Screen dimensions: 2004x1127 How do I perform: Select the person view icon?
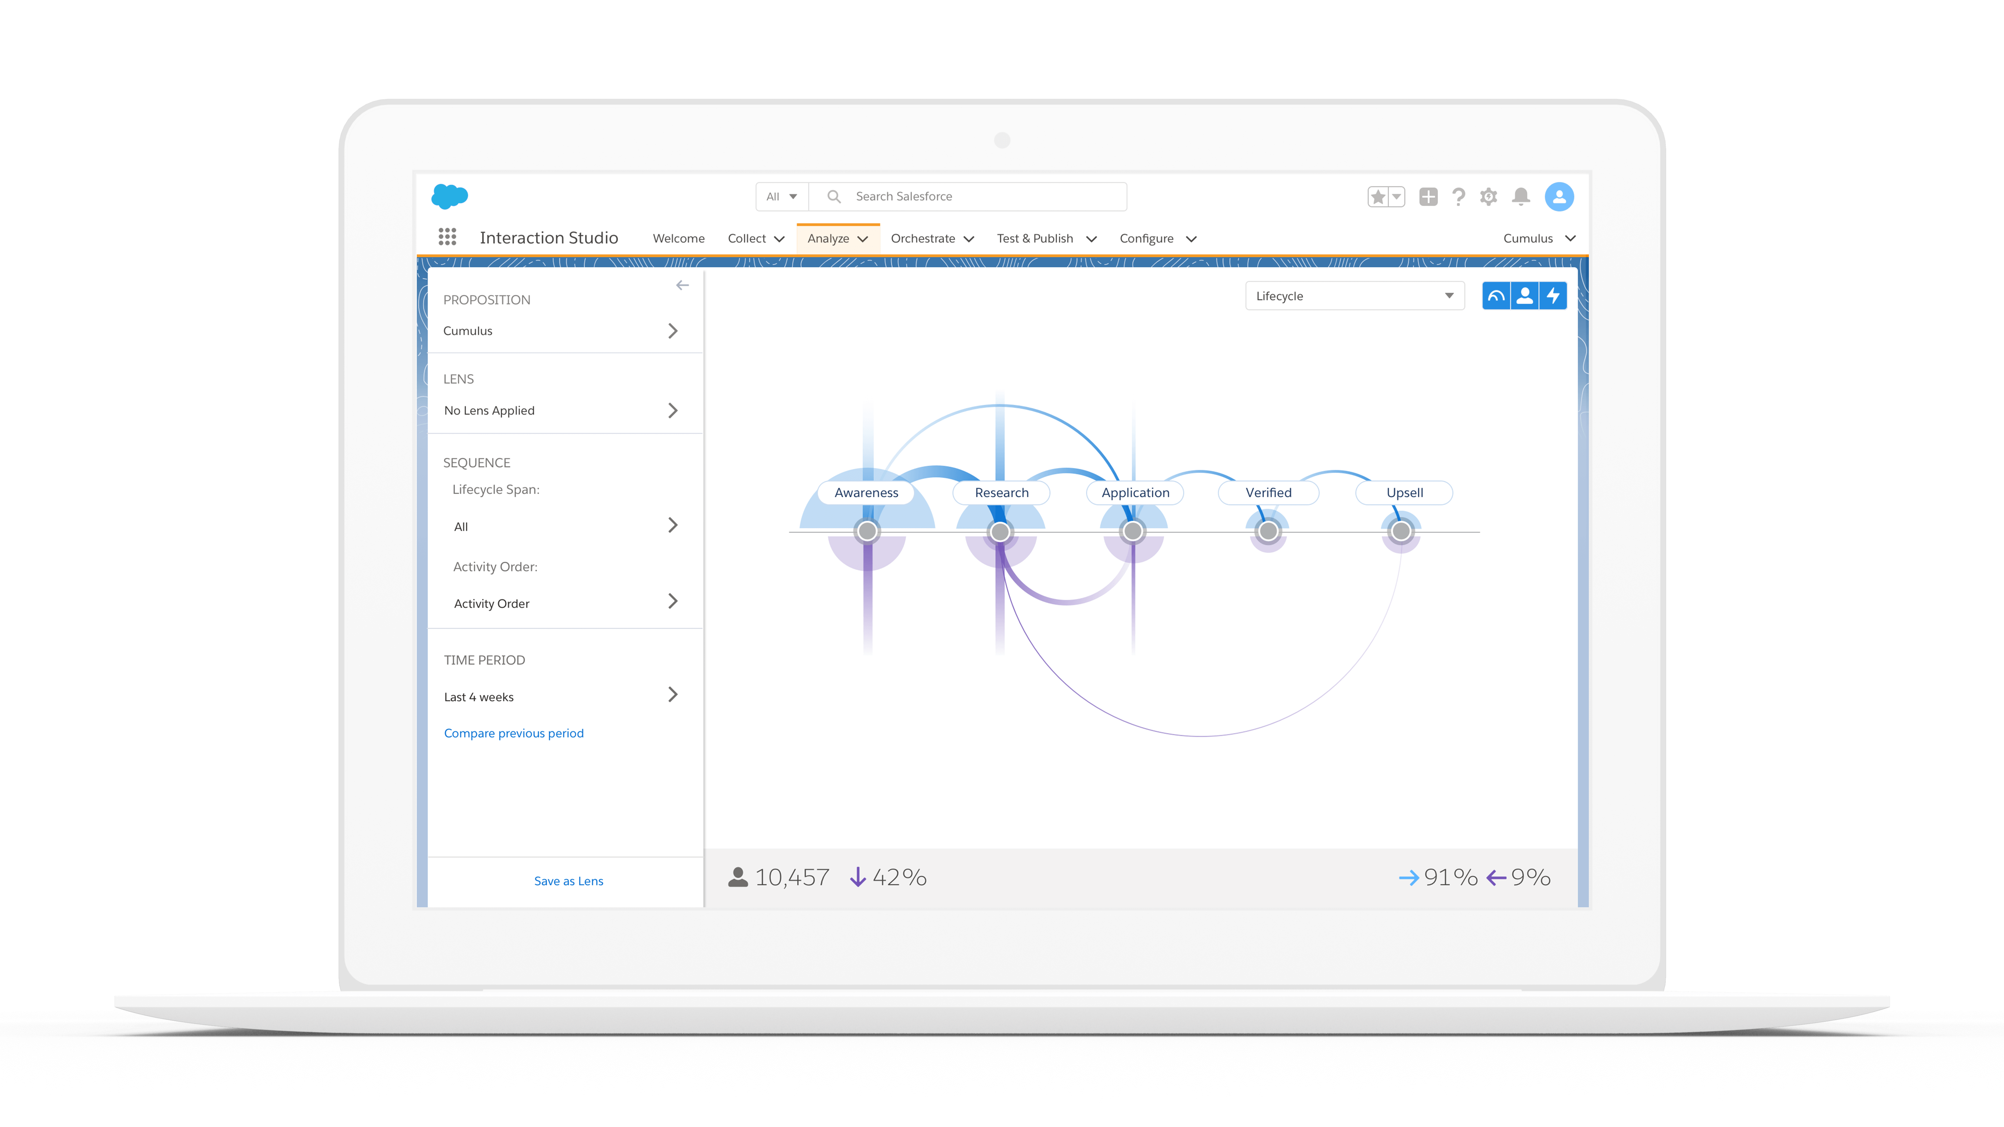pyautogui.click(x=1525, y=296)
